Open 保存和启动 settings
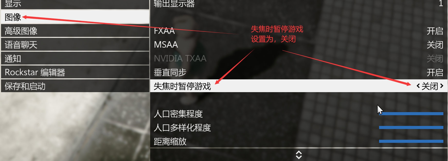This screenshot has height=161, width=448. (x=75, y=86)
